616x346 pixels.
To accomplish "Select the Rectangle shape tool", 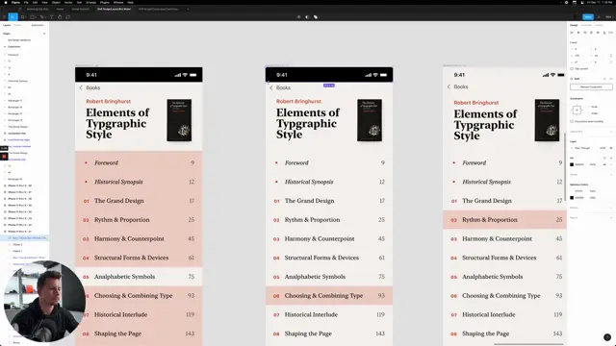I will pos(33,17).
